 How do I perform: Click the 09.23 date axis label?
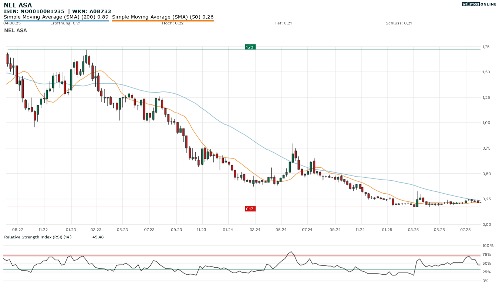pyautogui.click(x=176, y=230)
